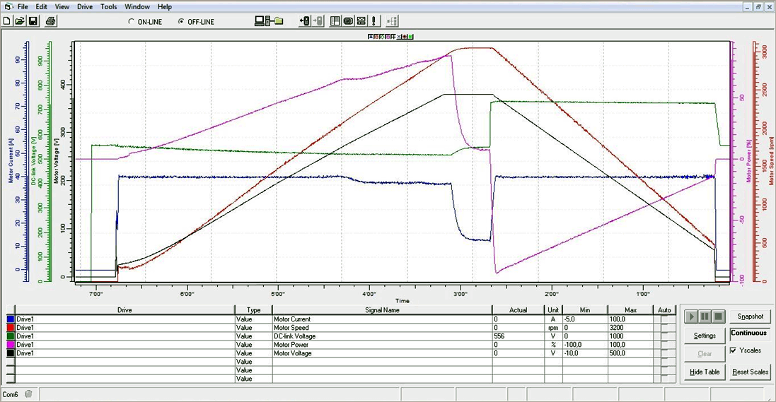Click the green DC-link Voltage color swatch
Viewport: 776px width, 402px height.
tap(11, 336)
